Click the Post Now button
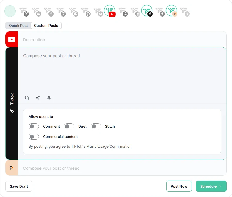232x197 pixels. pos(179,186)
